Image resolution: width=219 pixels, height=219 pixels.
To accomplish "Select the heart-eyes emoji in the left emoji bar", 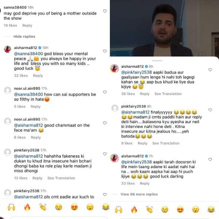I will click(x=74, y=207).
